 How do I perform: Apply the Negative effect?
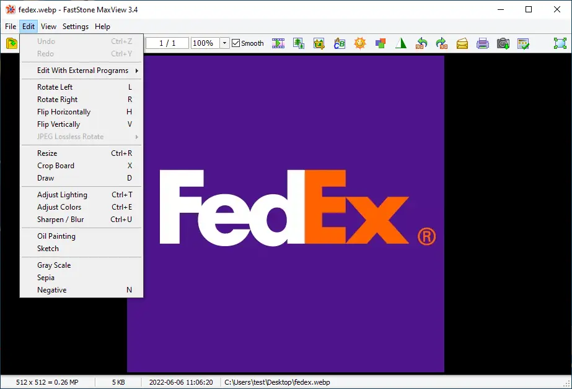(x=81, y=290)
